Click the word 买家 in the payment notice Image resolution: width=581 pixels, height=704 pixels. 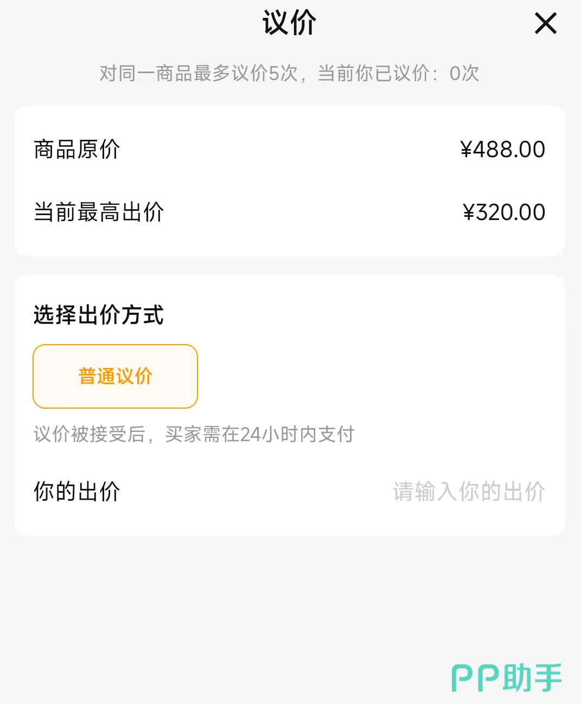tap(183, 435)
